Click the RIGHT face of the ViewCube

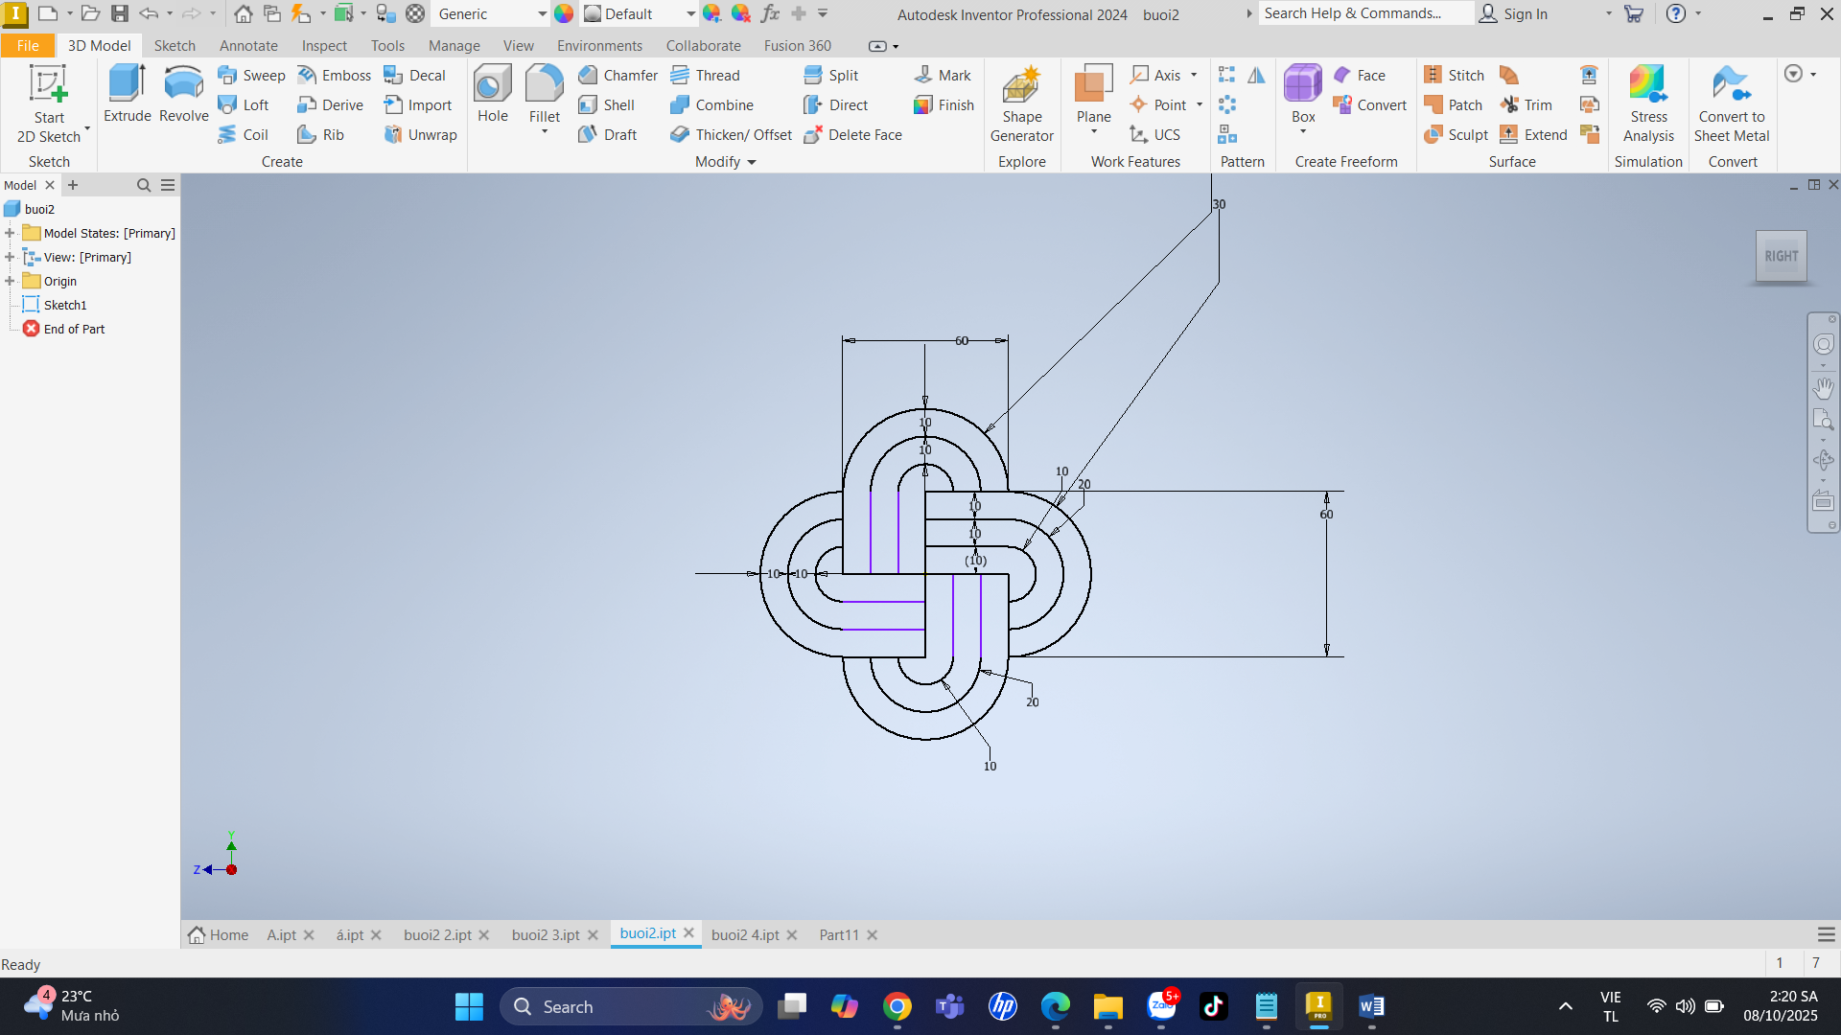click(x=1781, y=256)
